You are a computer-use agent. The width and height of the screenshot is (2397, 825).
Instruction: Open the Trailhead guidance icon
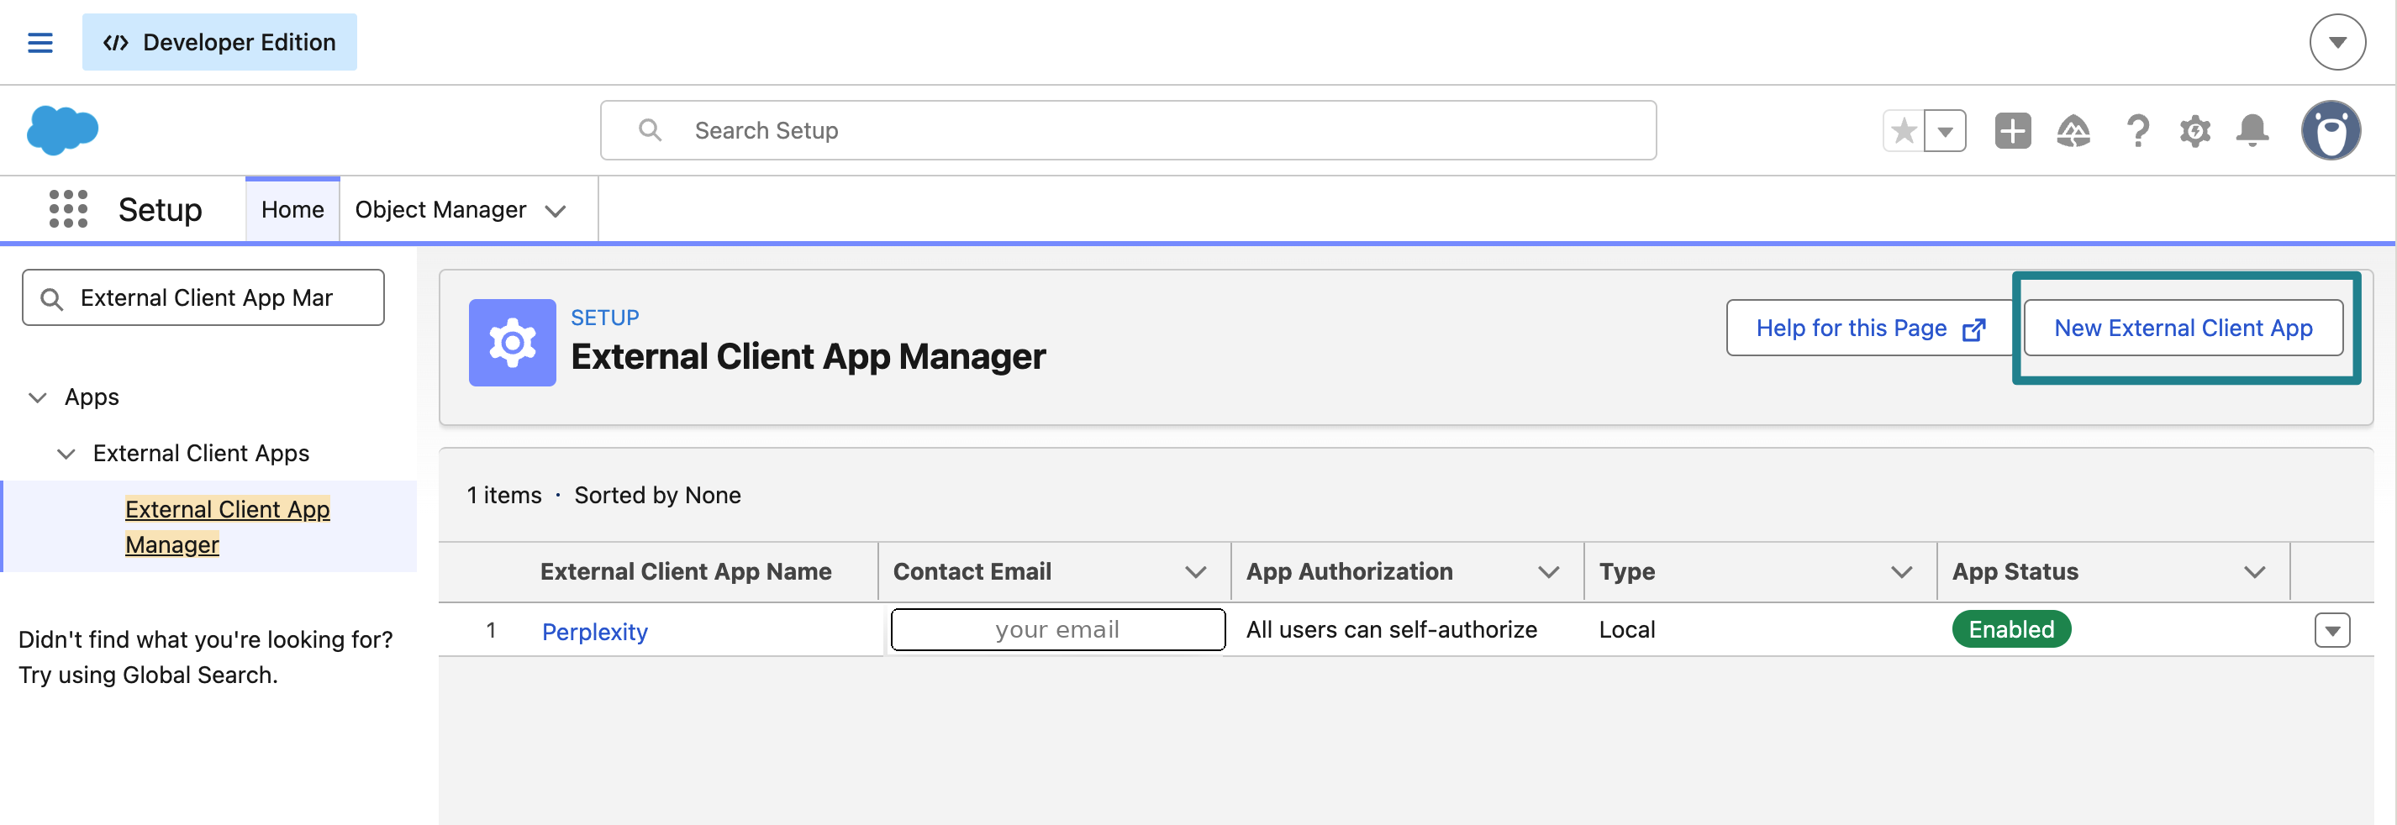[x=2073, y=130]
